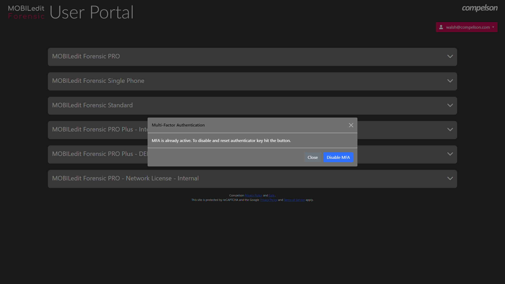Expand the MOBILedit Forensic Standard chevron
The height and width of the screenshot is (284, 505).
pos(450,105)
